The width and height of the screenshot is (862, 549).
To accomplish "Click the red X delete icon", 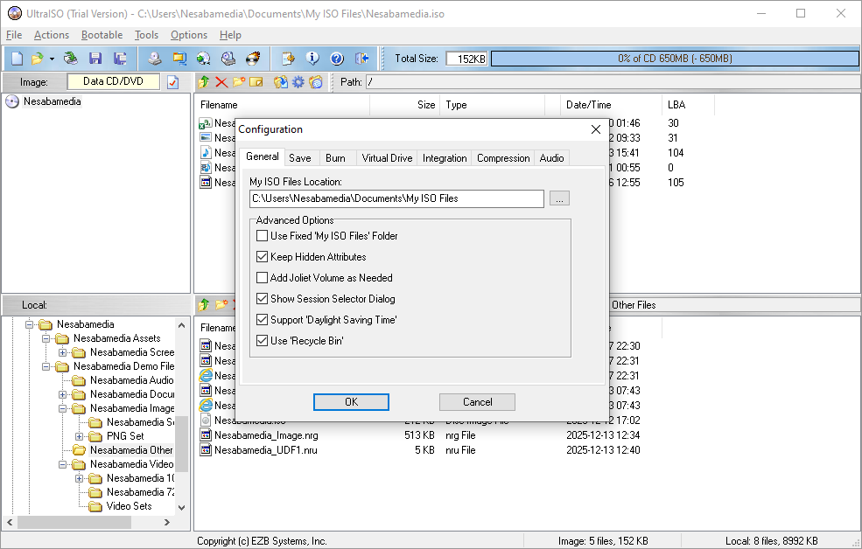I will tap(221, 82).
